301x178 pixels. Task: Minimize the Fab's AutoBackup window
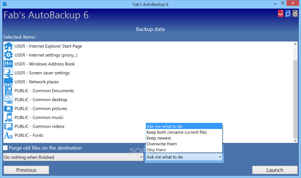275,3
